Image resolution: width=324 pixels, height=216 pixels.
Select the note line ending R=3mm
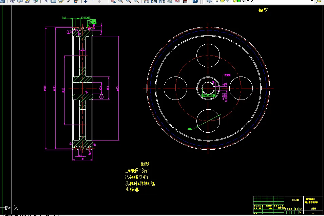[x=137, y=171]
